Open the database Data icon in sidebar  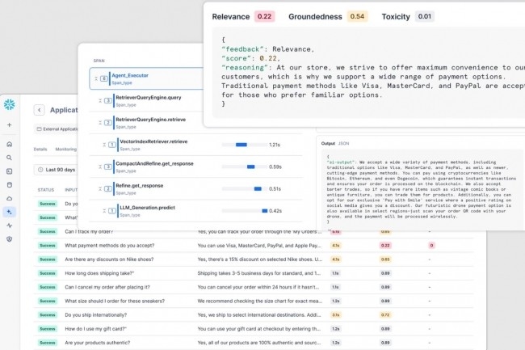[10, 184]
